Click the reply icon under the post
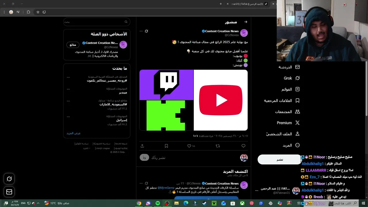This screenshot has height=207, width=368. (244, 146)
